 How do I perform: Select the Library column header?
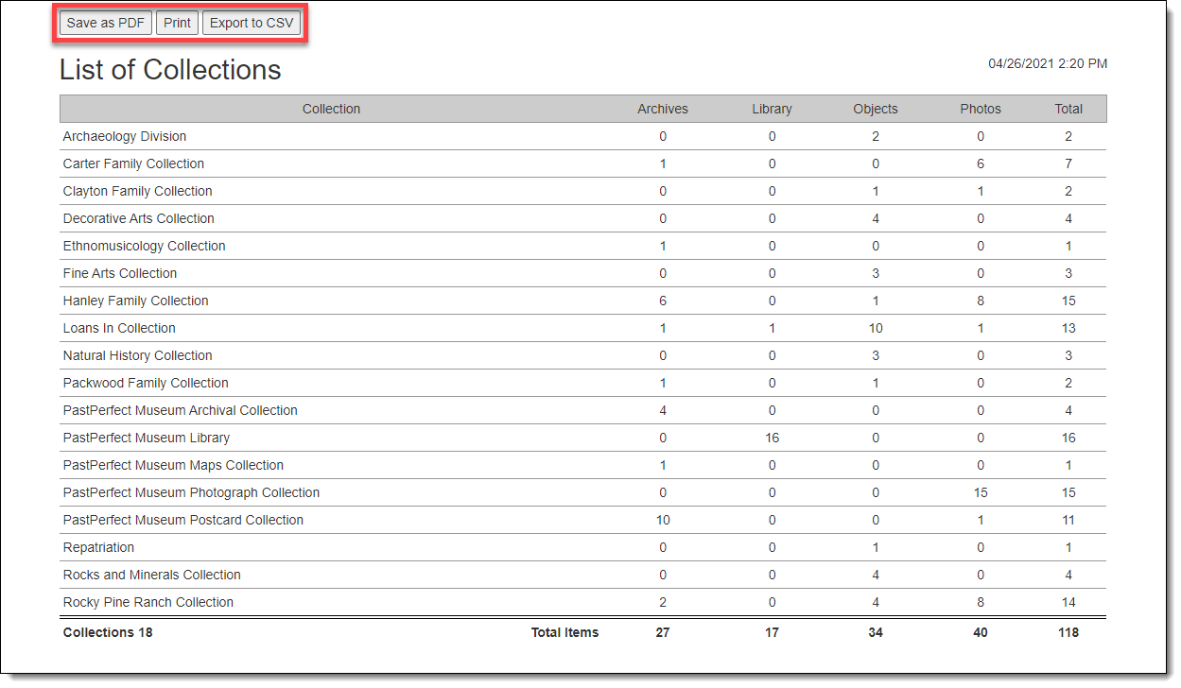coord(772,109)
